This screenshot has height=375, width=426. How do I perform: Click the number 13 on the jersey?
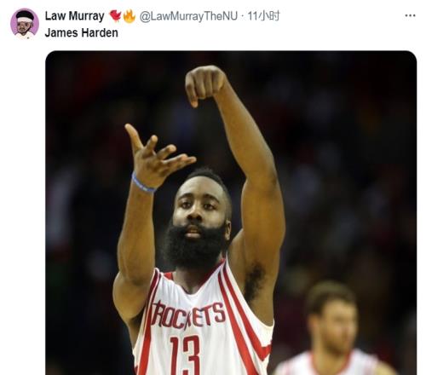(x=185, y=354)
